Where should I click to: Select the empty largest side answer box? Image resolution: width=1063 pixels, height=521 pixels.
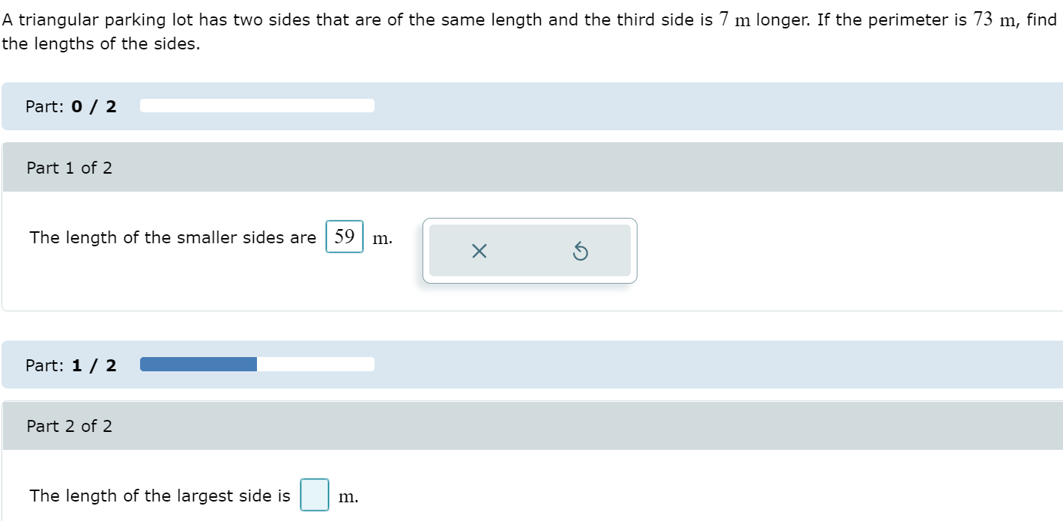pyautogui.click(x=315, y=495)
